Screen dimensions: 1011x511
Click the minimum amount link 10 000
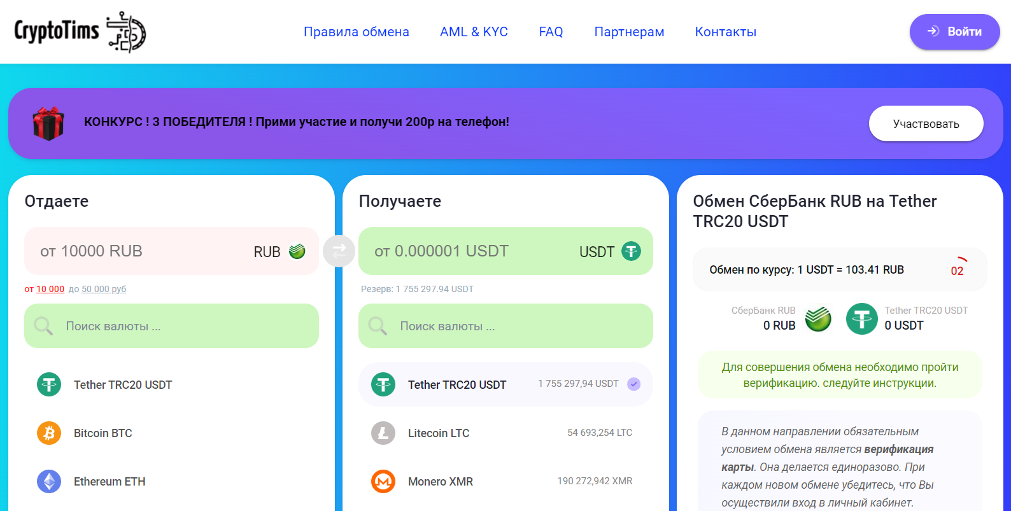[50, 289]
